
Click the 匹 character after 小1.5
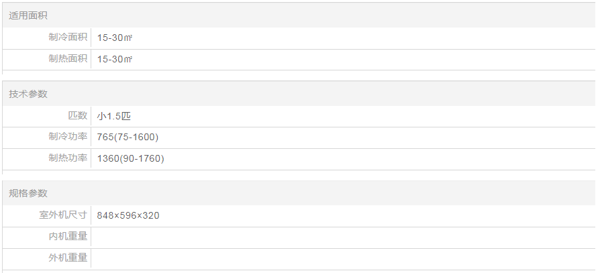126,116
